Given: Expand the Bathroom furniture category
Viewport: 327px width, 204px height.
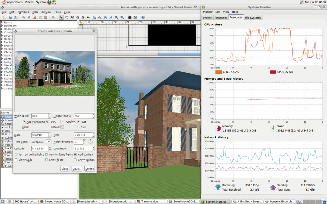Looking at the screenshot, I should (2, 25).
